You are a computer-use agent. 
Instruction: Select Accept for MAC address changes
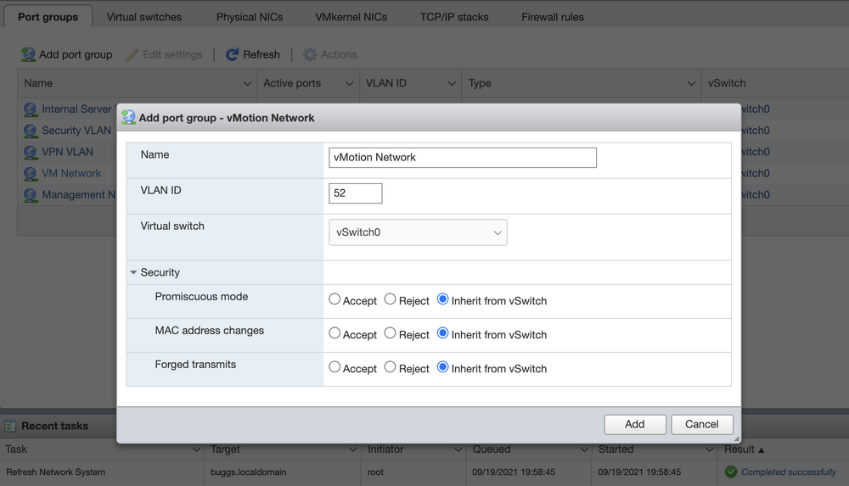[x=335, y=333]
